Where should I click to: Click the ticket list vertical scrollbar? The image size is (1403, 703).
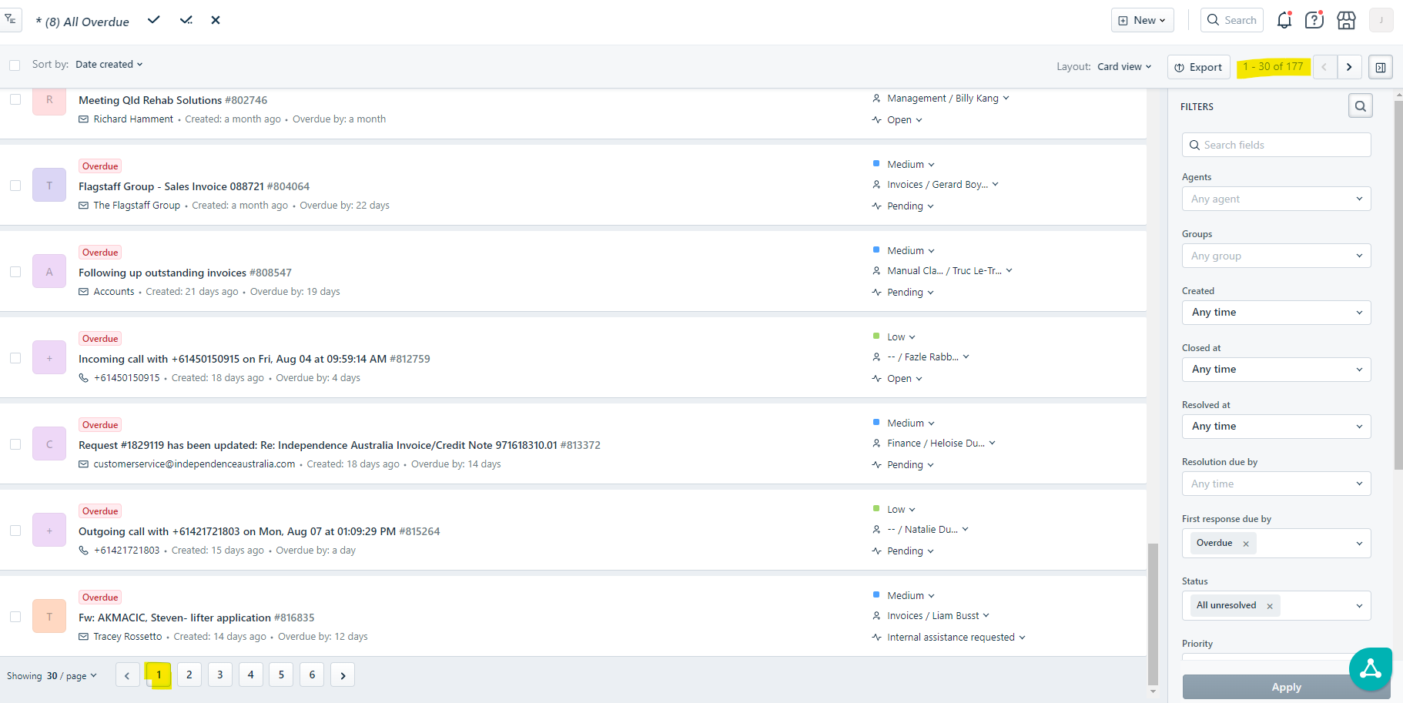tap(1153, 614)
